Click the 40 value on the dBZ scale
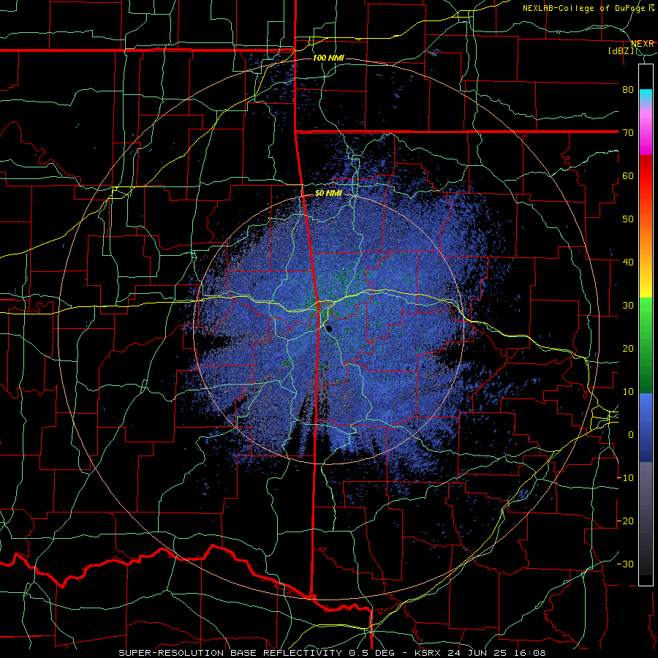 click(x=628, y=262)
